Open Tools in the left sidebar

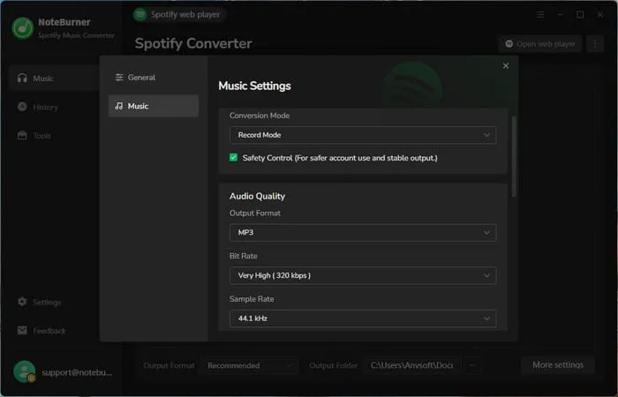(34, 136)
